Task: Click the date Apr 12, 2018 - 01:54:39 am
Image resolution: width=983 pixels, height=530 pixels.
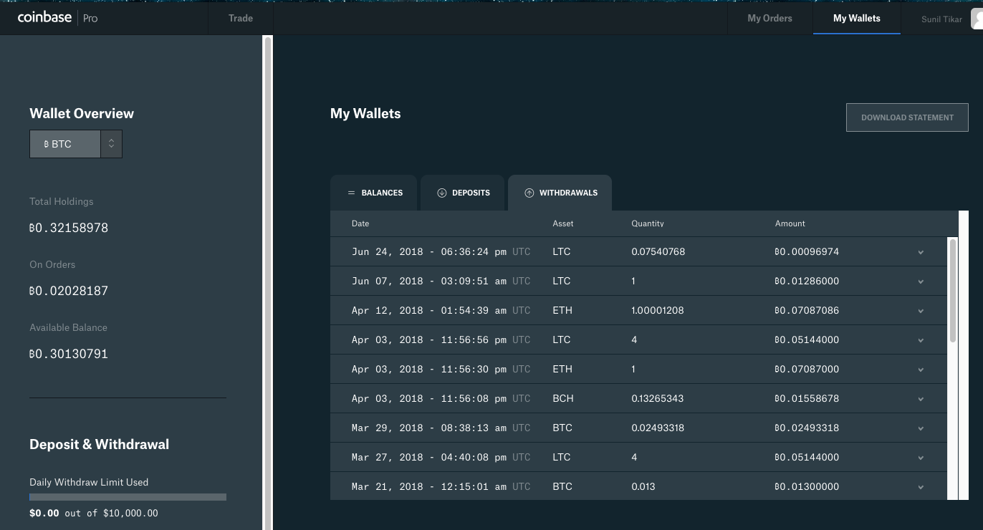Action: point(429,311)
